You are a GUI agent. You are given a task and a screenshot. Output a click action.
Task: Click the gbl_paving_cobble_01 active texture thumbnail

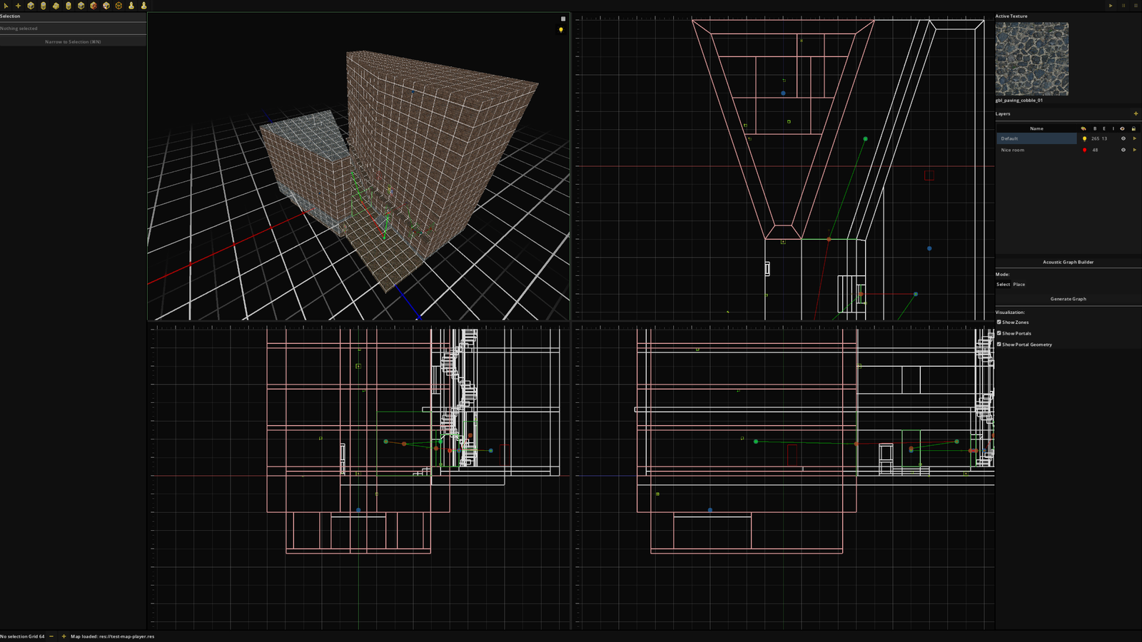coord(1032,58)
